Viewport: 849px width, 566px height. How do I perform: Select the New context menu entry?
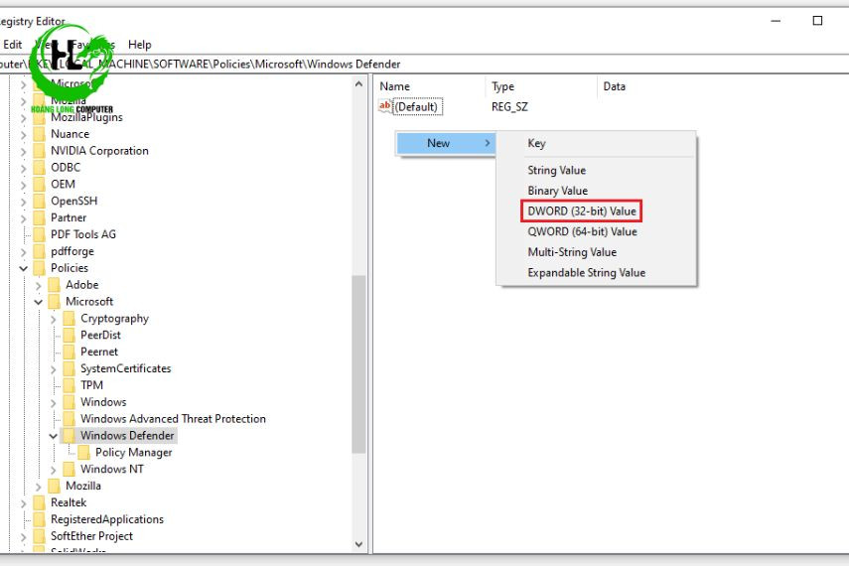445,143
